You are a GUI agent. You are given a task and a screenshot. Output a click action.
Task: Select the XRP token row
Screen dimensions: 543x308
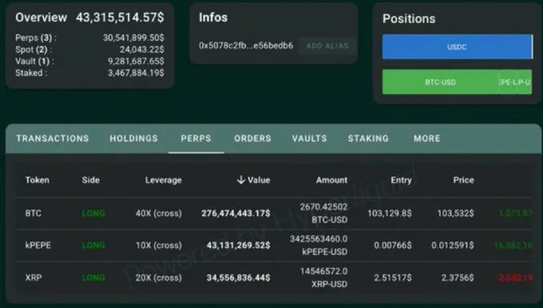[x=273, y=278]
